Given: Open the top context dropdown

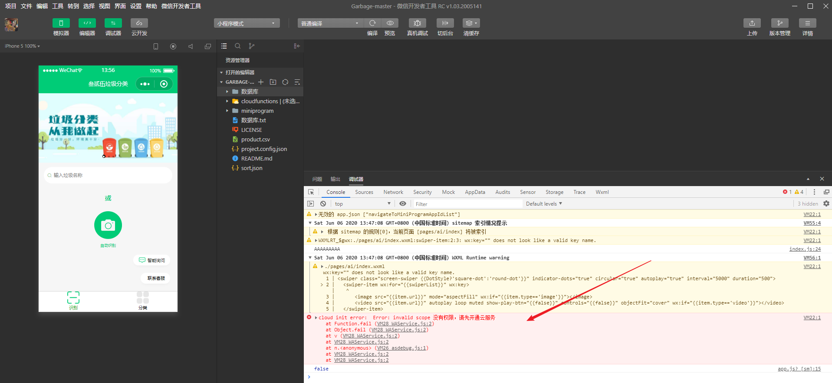Looking at the screenshot, I should [x=362, y=204].
